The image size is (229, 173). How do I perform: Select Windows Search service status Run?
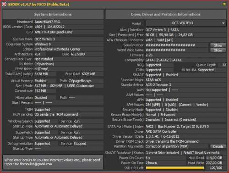click(76, 121)
